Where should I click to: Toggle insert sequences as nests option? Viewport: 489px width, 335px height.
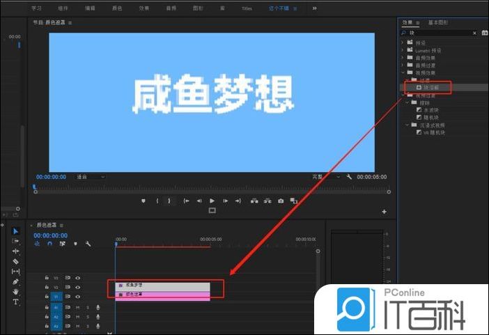coord(37,244)
